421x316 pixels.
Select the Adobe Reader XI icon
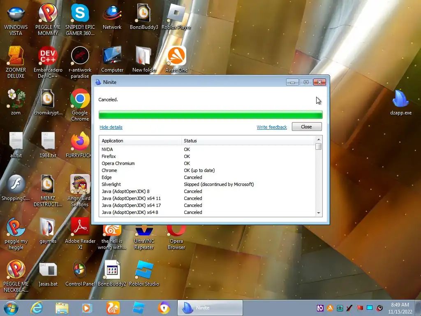pyautogui.click(x=80, y=233)
